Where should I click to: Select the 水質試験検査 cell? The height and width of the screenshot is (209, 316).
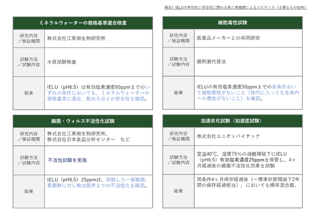coord(62,62)
